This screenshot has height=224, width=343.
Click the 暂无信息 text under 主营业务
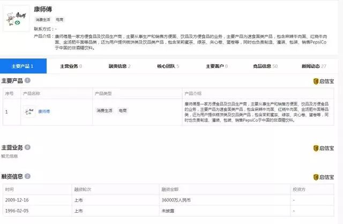(10, 156)
